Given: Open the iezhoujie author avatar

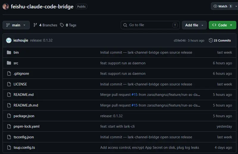Looking at the screenshot, I should 9,40.
